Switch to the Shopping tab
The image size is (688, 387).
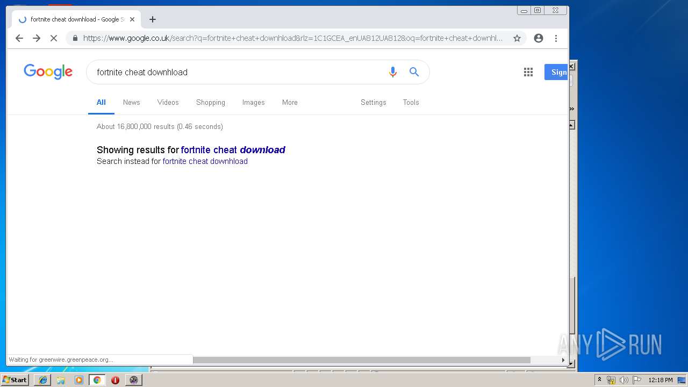coord(211,102)
